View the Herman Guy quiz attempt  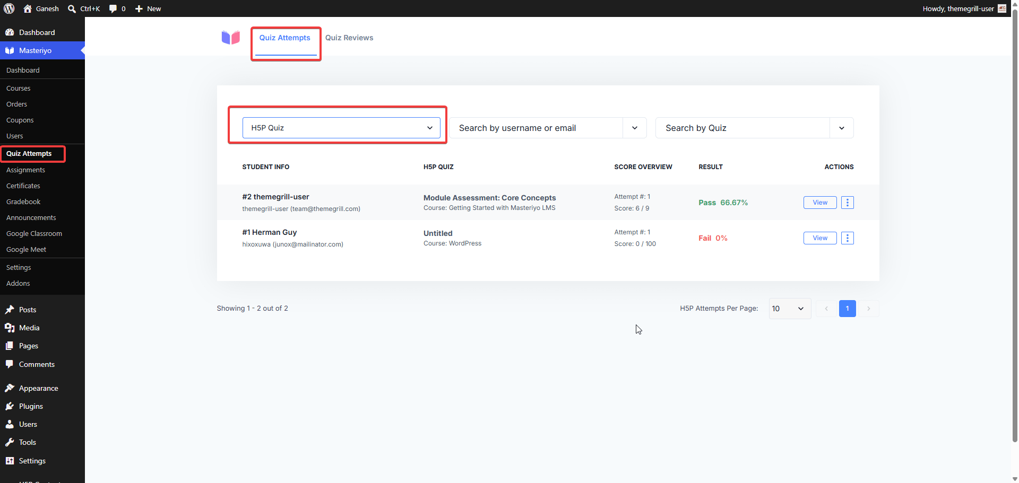click(x=820, y=238)
